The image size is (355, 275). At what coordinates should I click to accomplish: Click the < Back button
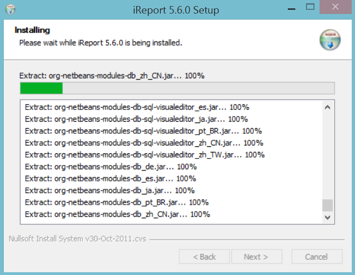pos(204,257)
